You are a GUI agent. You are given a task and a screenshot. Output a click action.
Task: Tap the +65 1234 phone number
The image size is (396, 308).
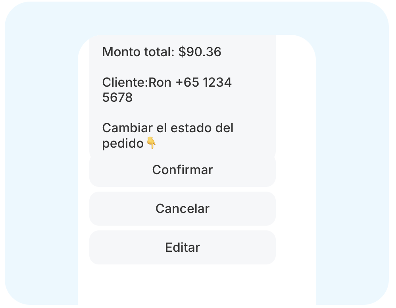coord(204,82)
